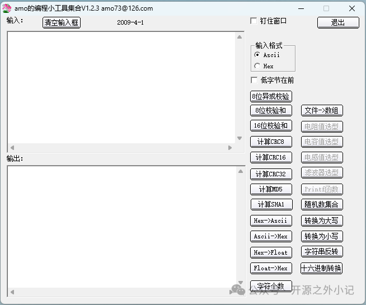Image resolution: width=366 pixels, height=305 pixels.
Task: Convert with Hex->Float button
Action: click(x=271, y=253)
